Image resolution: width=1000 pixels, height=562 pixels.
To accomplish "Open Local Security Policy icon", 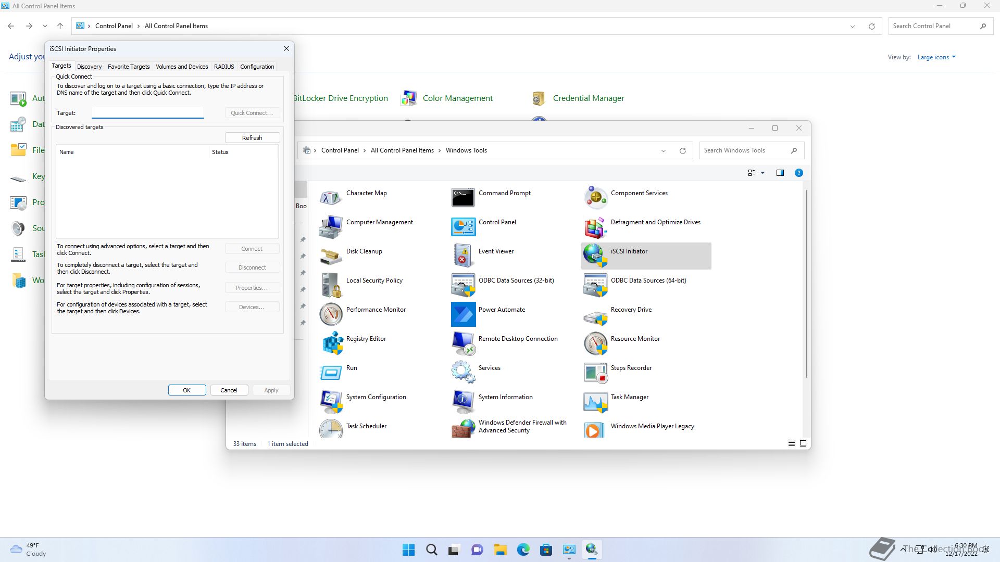I will pyautogui.click(x=331, y=285).
